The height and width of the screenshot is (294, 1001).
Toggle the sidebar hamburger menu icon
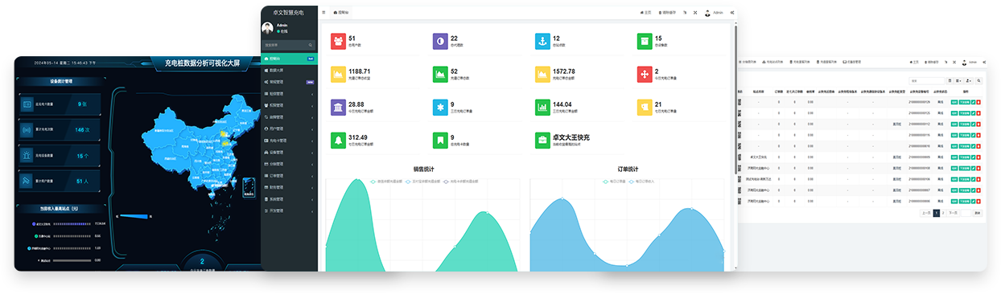pos(323,12)
